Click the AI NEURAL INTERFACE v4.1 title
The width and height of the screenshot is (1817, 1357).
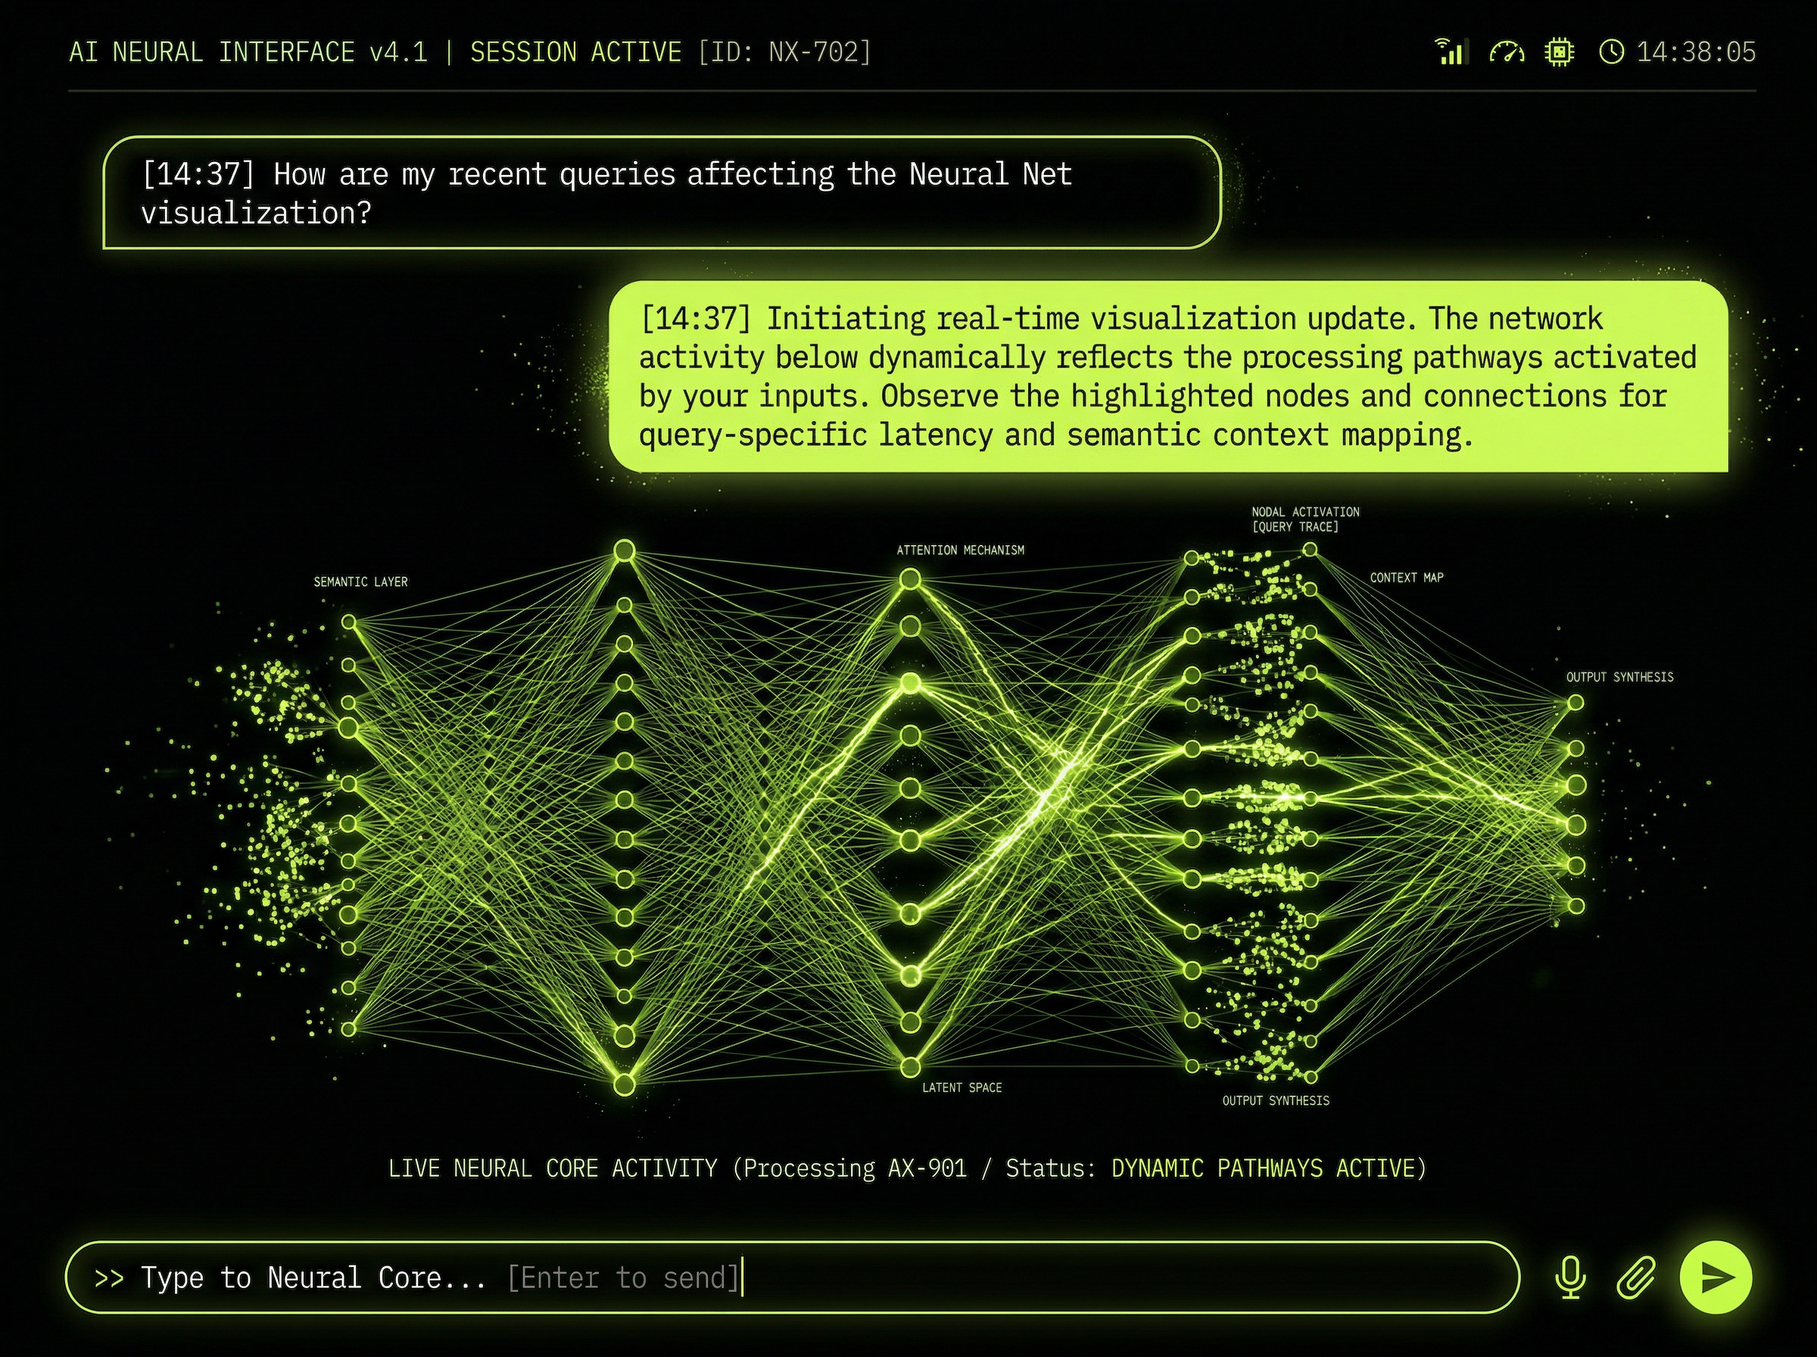click(248, 51)
